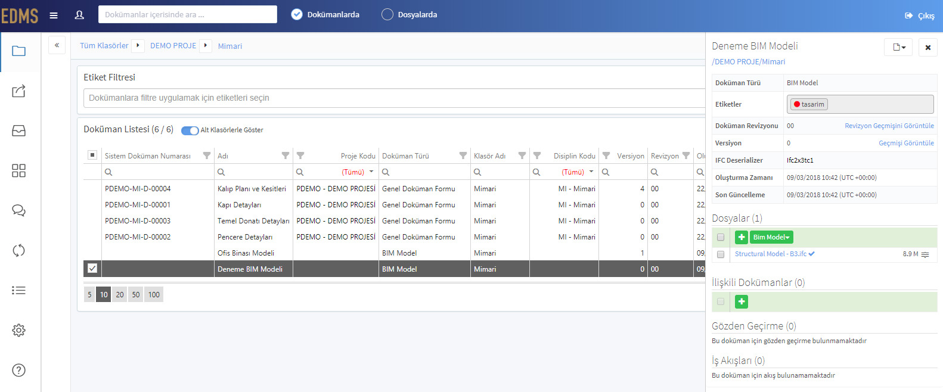This screenshot has width=943, height=392.
Task: Open the settings gear in left sidebar
Action: pos(19,330)
